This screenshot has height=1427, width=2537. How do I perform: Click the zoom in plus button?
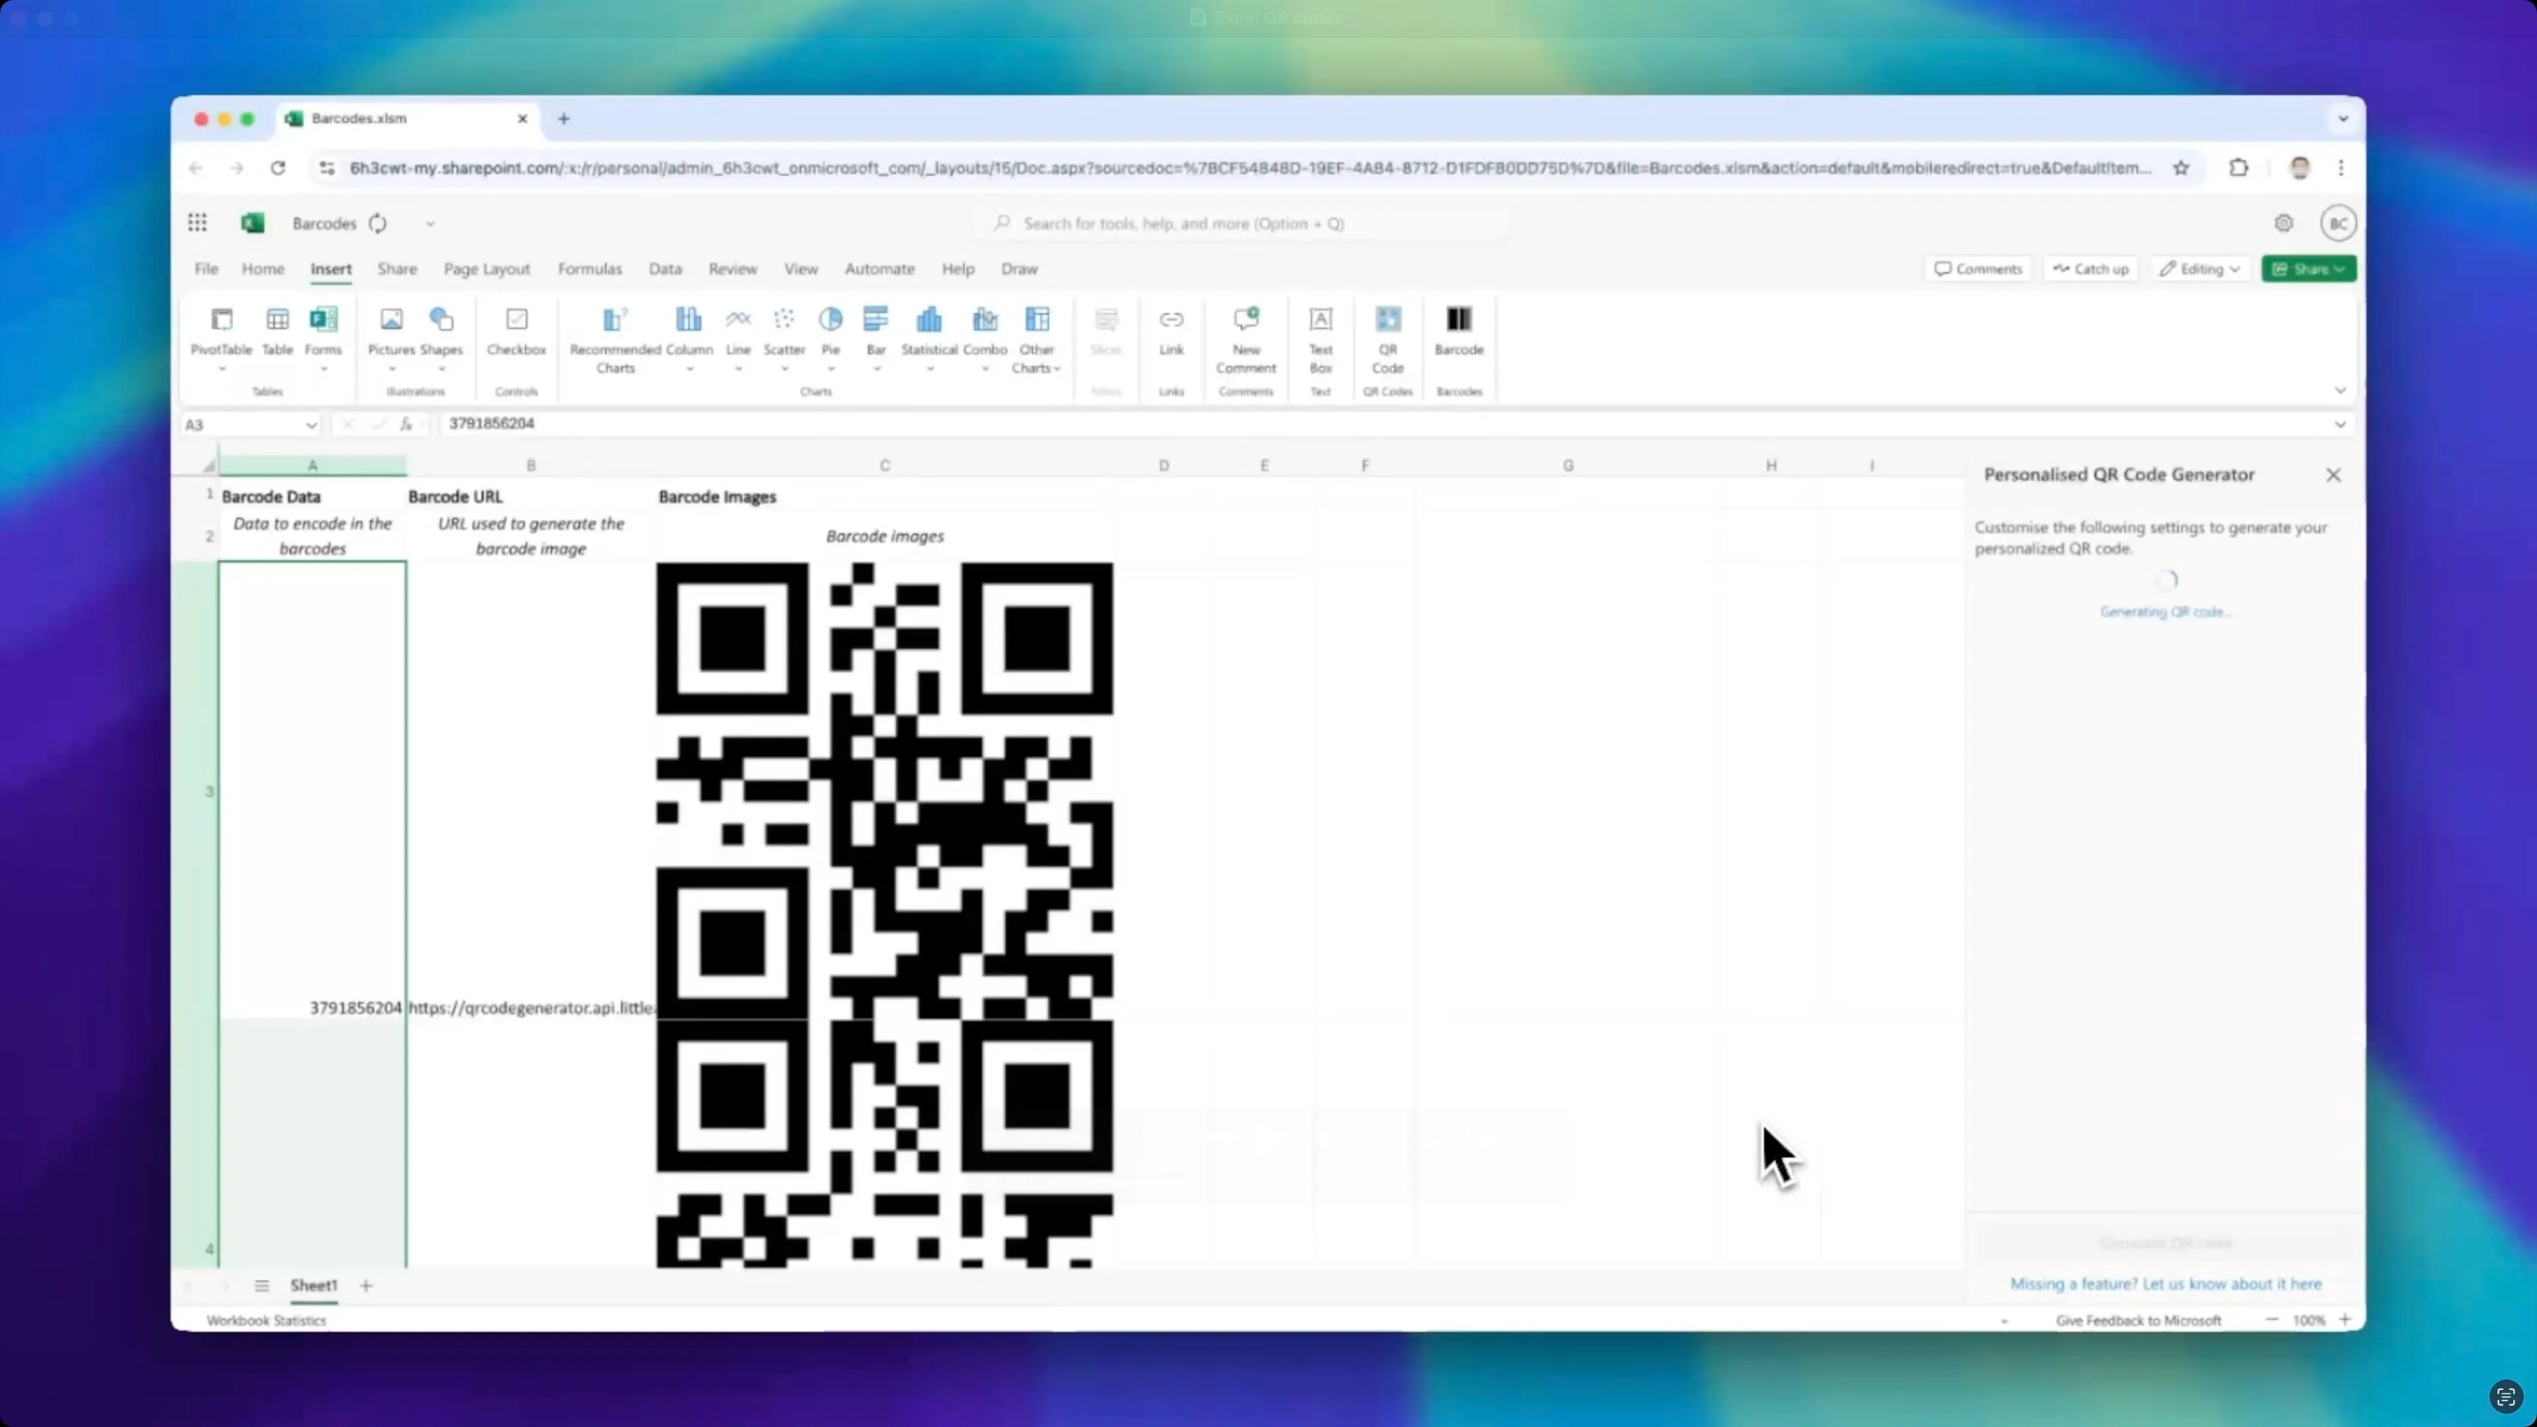pos(2345,1320)
